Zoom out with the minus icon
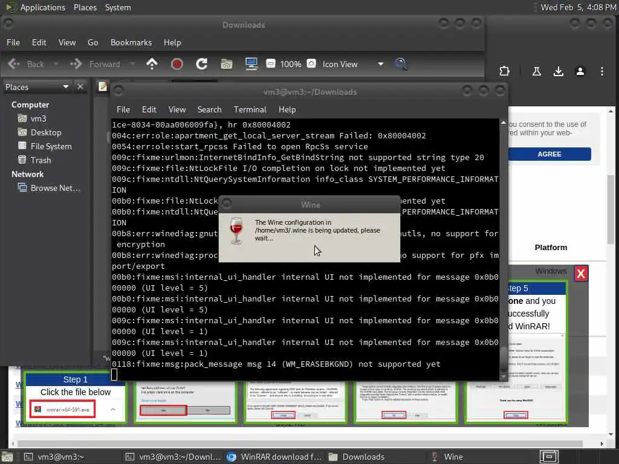The image size is (619, 464). 270,63
